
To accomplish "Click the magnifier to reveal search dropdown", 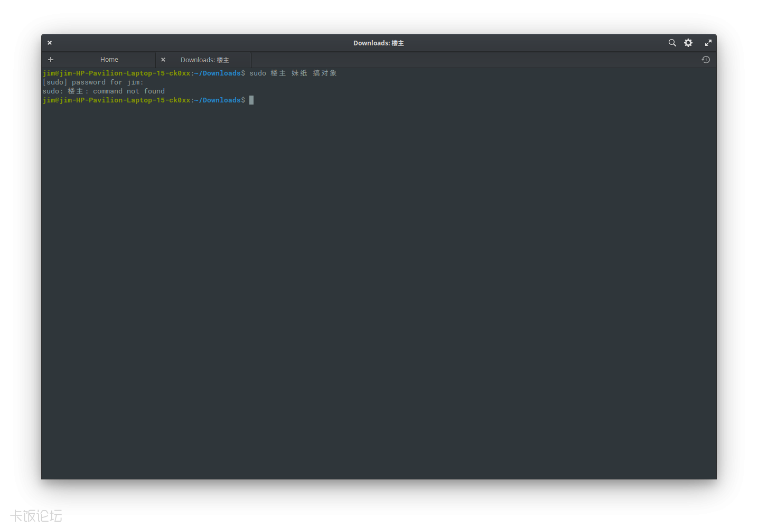I will [672, 43].
